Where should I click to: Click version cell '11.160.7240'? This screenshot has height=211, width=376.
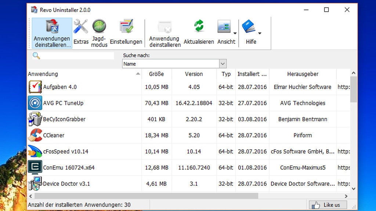[194, 167]
